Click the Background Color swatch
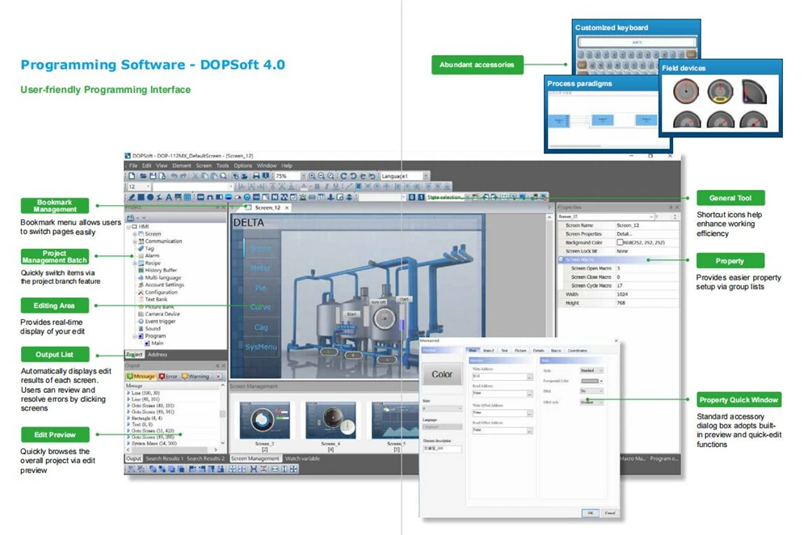Screen dimensions: 808x535 620,242
